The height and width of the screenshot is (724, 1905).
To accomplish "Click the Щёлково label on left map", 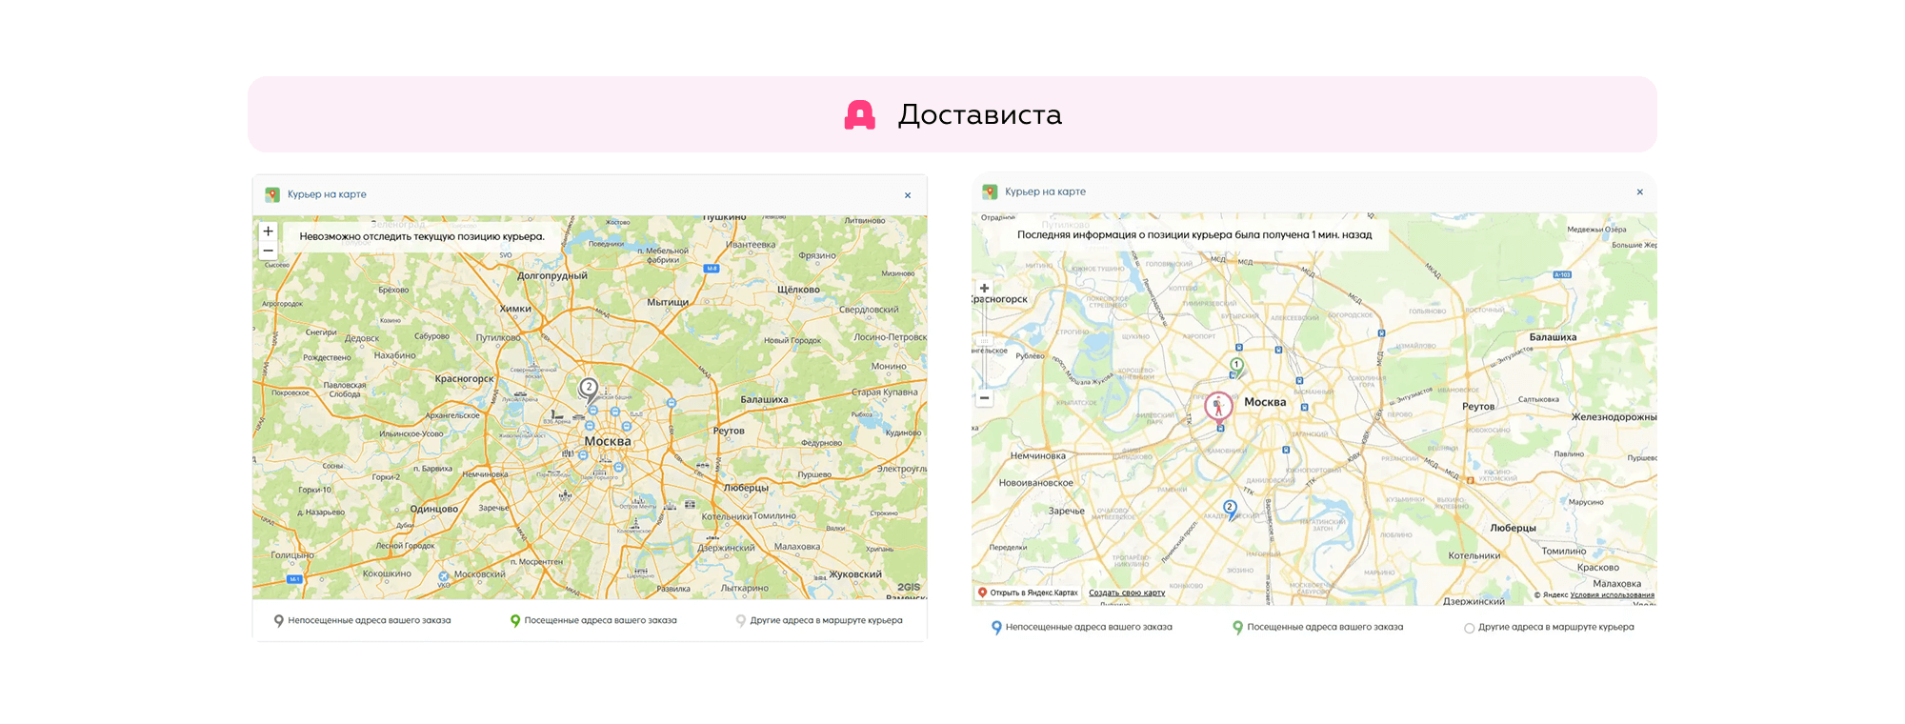I will pyautogui.click(x=798, y=290).
